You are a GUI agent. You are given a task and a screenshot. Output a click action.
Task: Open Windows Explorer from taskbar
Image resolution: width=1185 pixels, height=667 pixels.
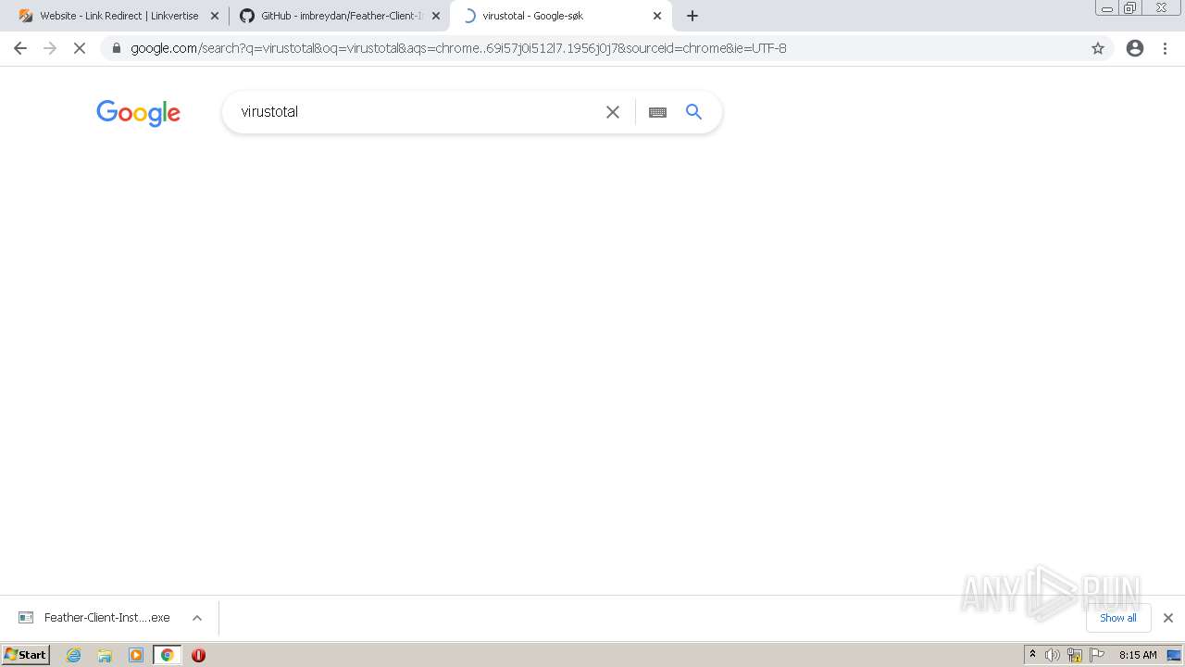(x=105, y=655)
